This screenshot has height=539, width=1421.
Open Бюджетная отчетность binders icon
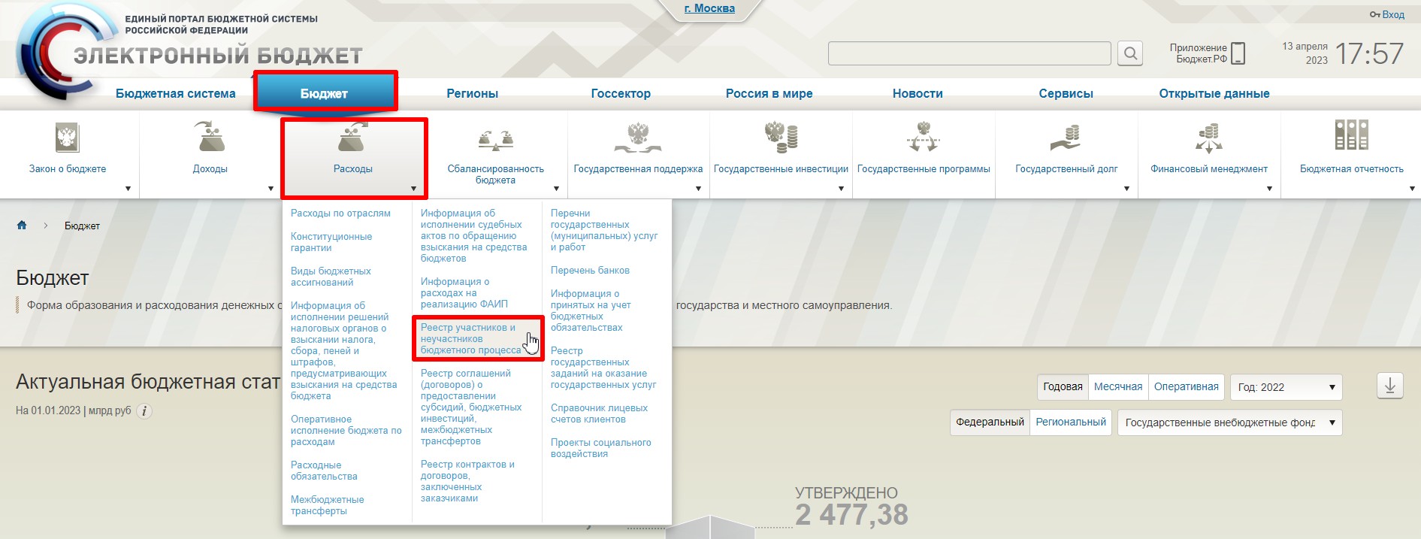point(1351,135)
